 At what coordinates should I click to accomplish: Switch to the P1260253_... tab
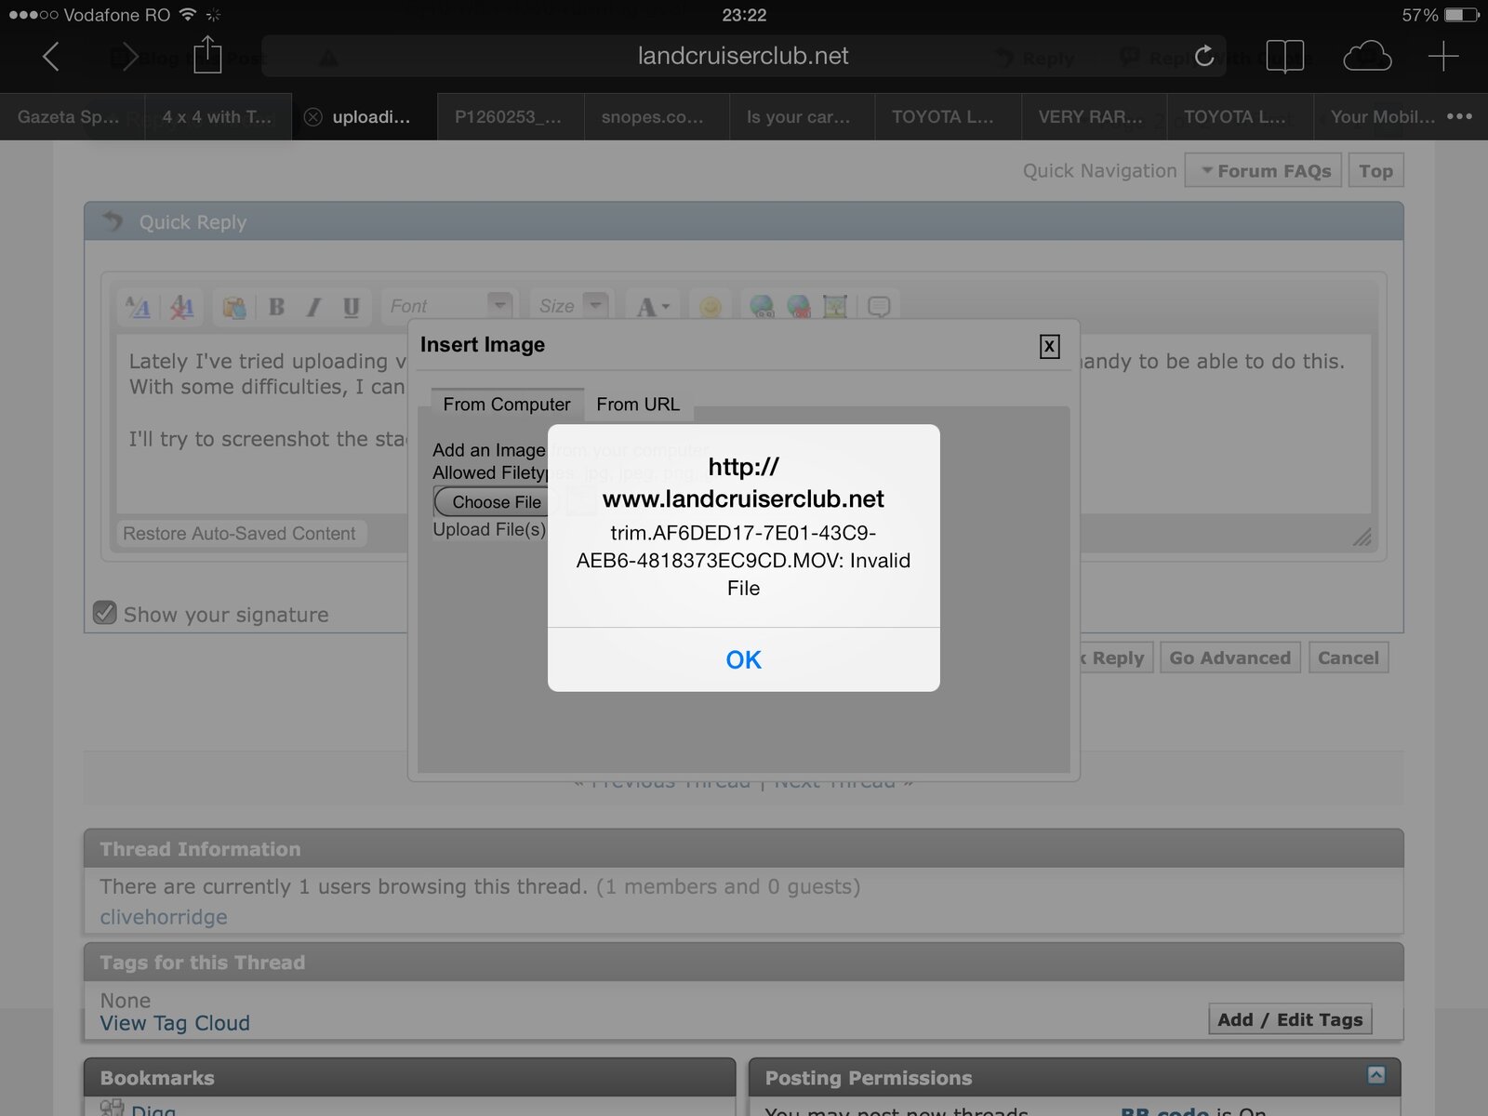509,117
